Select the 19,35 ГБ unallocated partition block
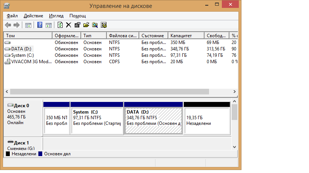This screenshot has width=309, height=173. [x=207, y=118]
